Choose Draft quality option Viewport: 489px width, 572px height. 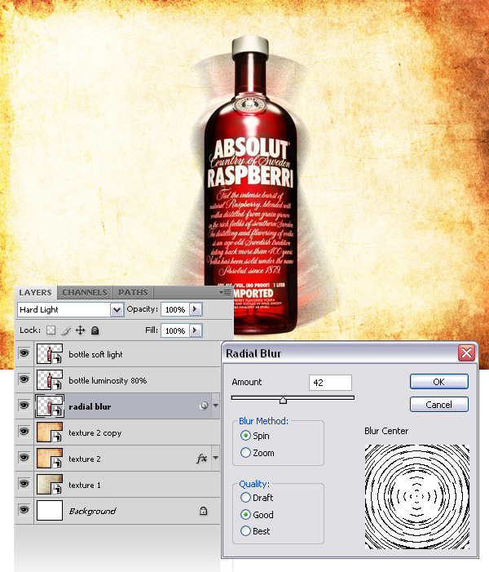pos(245,498)
